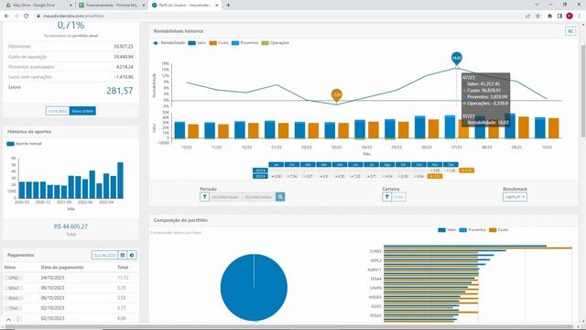586x330 pixels.
Task: Open the Carteira selection field
Action: (x=399, y=197)
